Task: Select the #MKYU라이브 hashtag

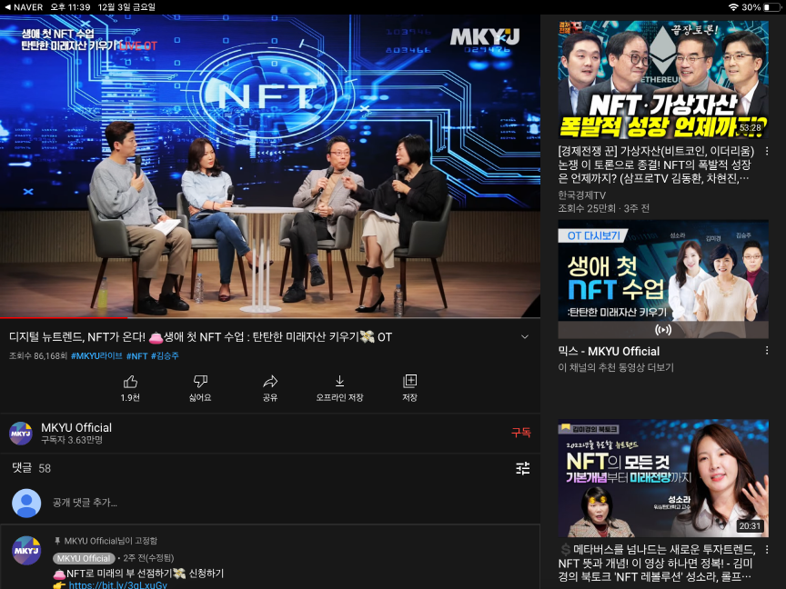Action: pyautogui.click(x=96, y=356)
